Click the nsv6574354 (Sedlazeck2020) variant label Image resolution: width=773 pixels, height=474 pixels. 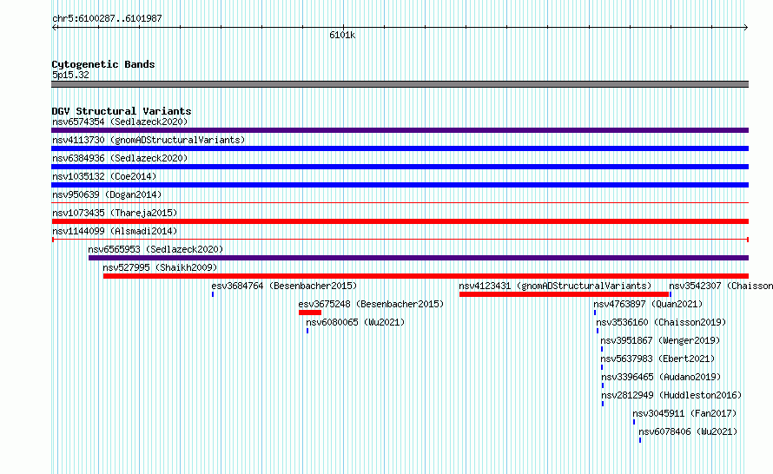(120, 122)
